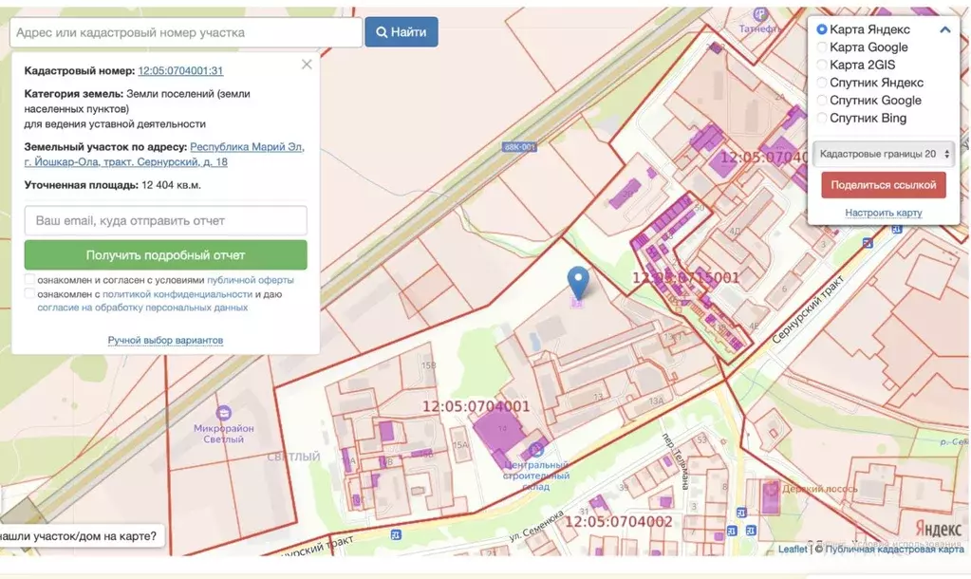Click the нашли участок/дом на карте prompt
This screenshot has height=579, width=971.
[x=79, y=536]
